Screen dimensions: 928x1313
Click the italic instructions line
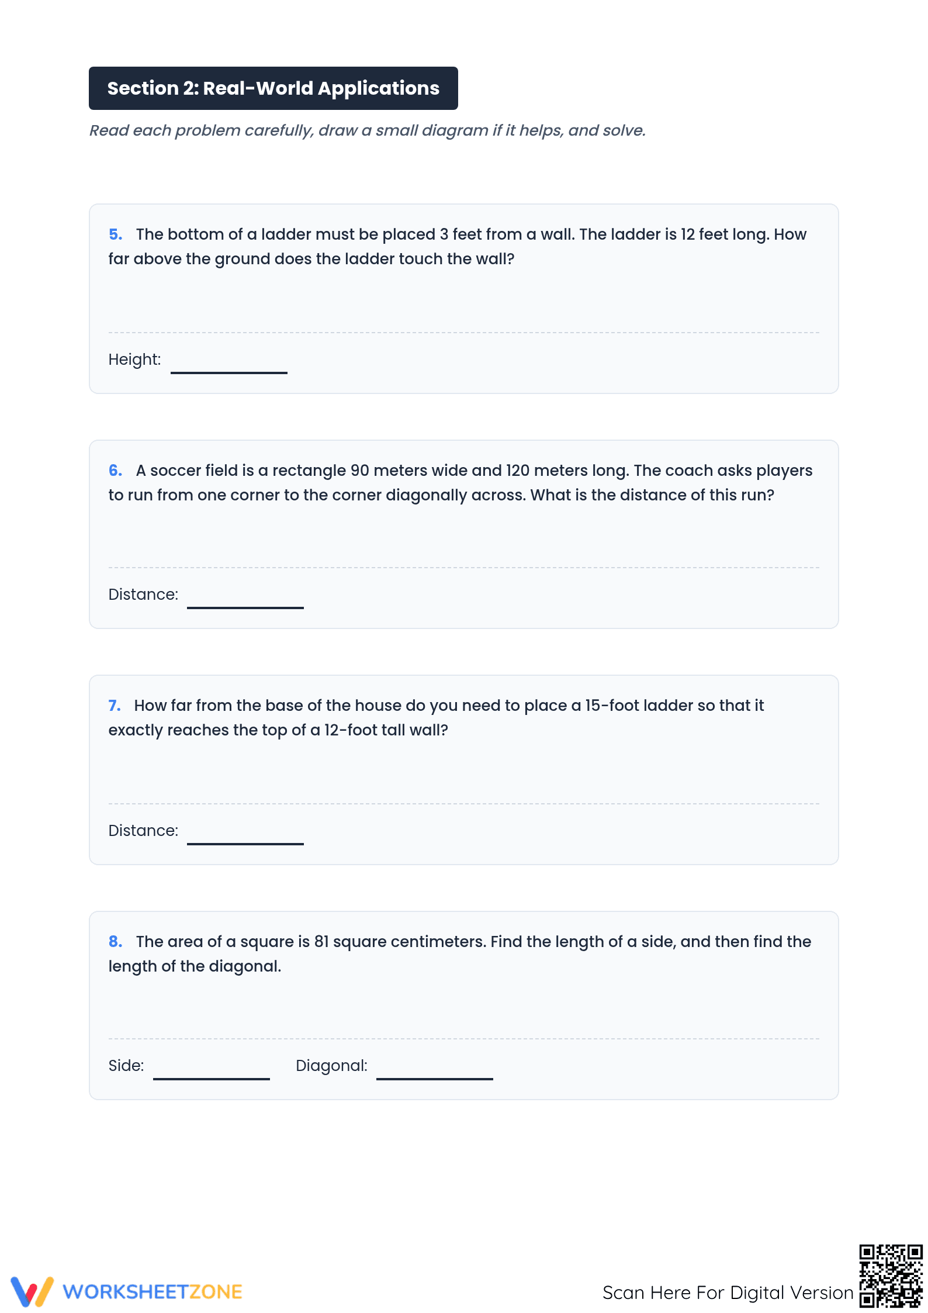click(368, 130)
